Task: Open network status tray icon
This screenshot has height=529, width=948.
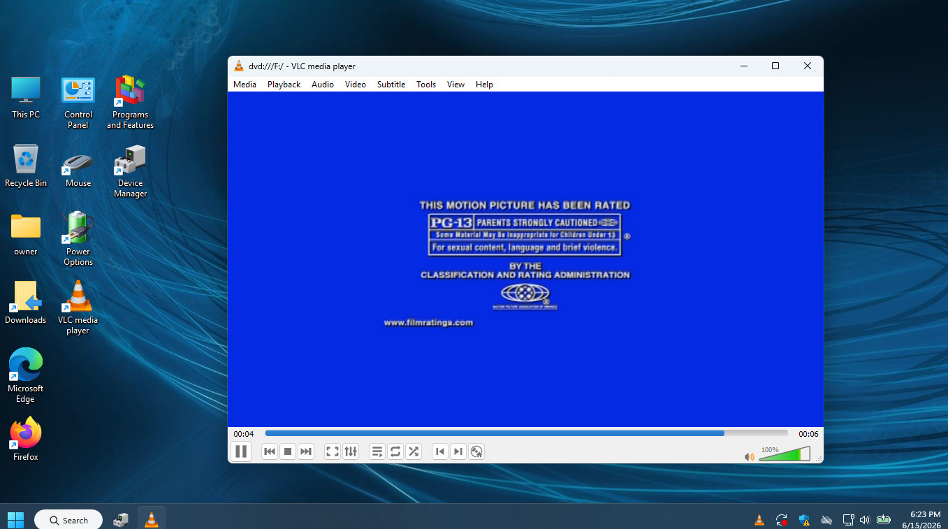Action: pyautogui.click(x=848, y=520)
